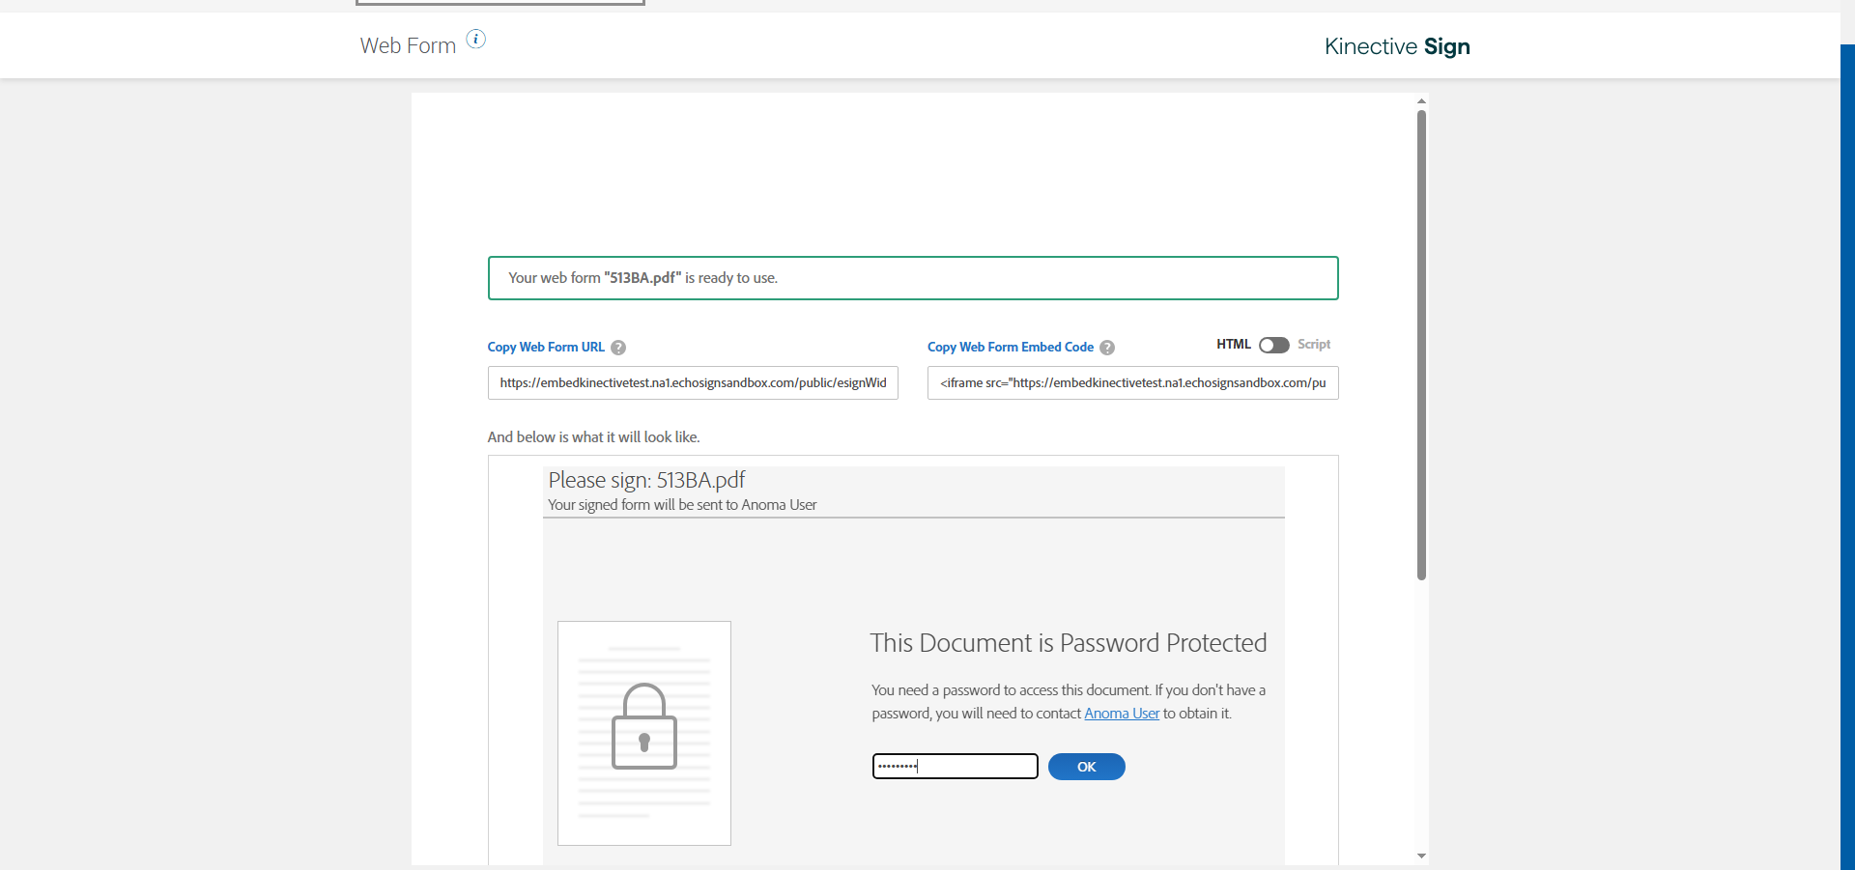Click the Copy Web Form Embed Code link
The height and width of the screenshot is (870, 1855).
(x=1011, y=348)
